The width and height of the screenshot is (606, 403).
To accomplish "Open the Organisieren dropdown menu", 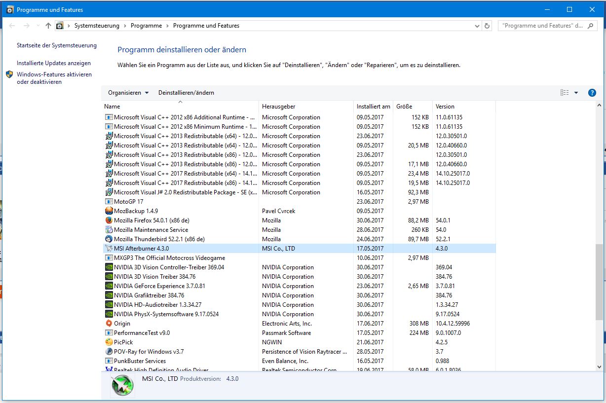I will [128, 93].
